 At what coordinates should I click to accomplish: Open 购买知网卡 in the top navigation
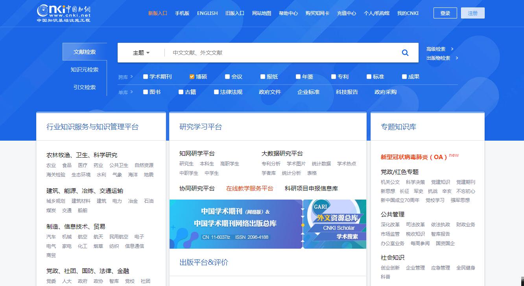pos(317,13)
